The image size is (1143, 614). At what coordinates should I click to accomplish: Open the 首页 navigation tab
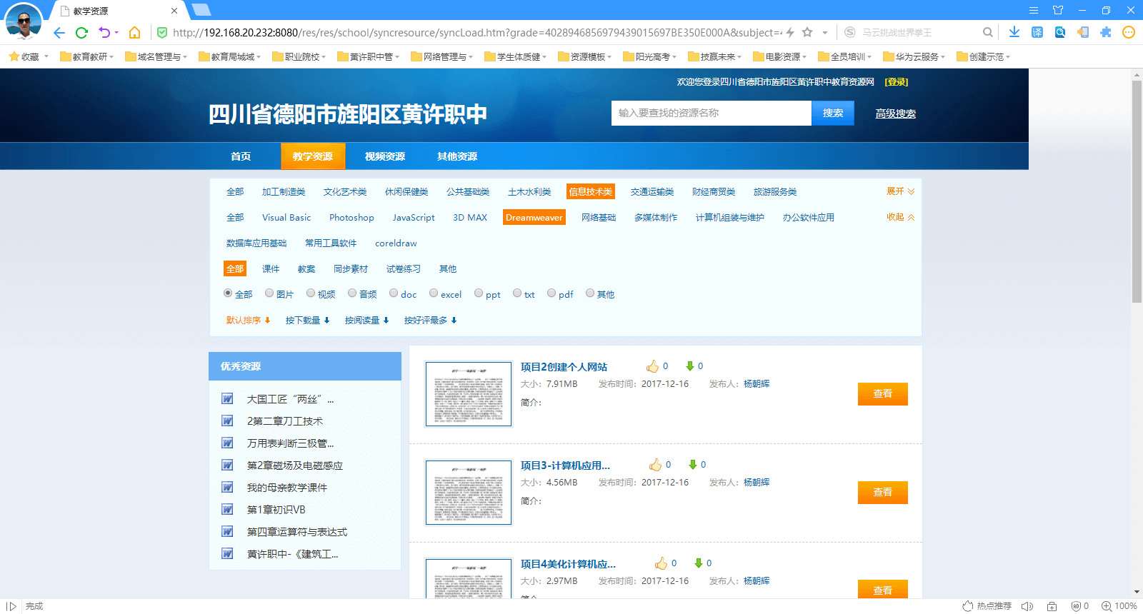pyautogui.click(x=241, y=156)
